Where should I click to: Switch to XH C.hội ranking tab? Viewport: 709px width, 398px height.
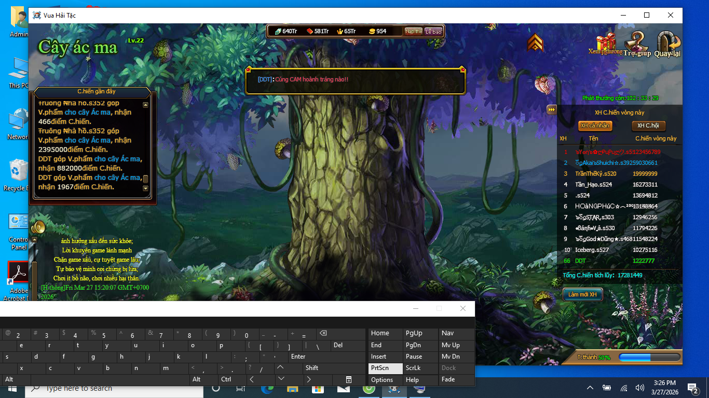click(648, 126)
